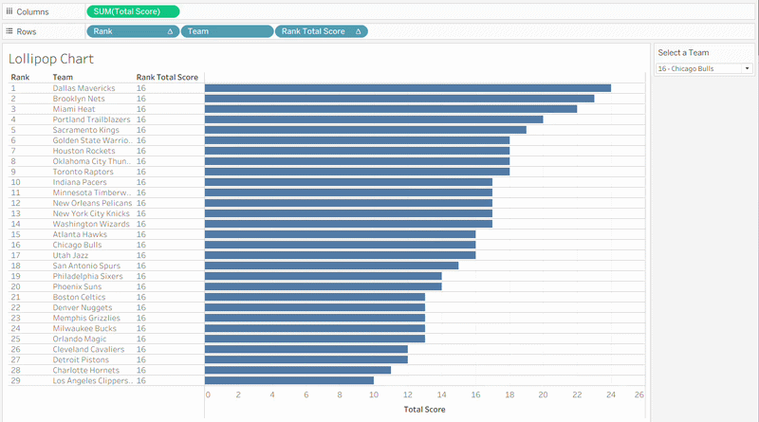This screenshot has height=422, width=759.
Task: Click the Team column header
Action: (x=63, y=78)
